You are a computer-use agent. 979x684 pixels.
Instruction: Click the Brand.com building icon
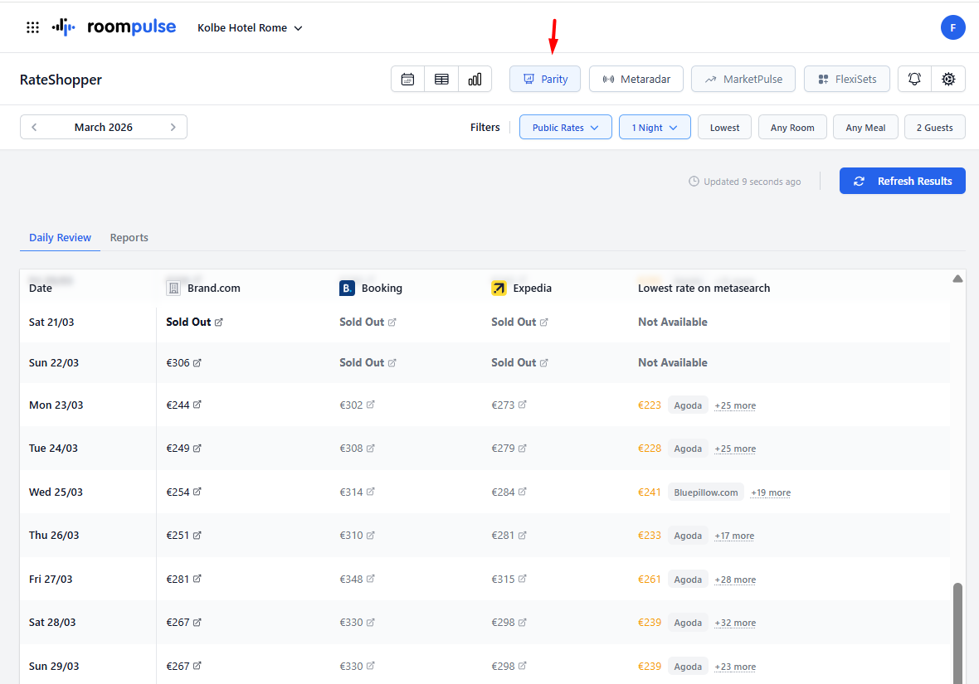tap(173, 289)
